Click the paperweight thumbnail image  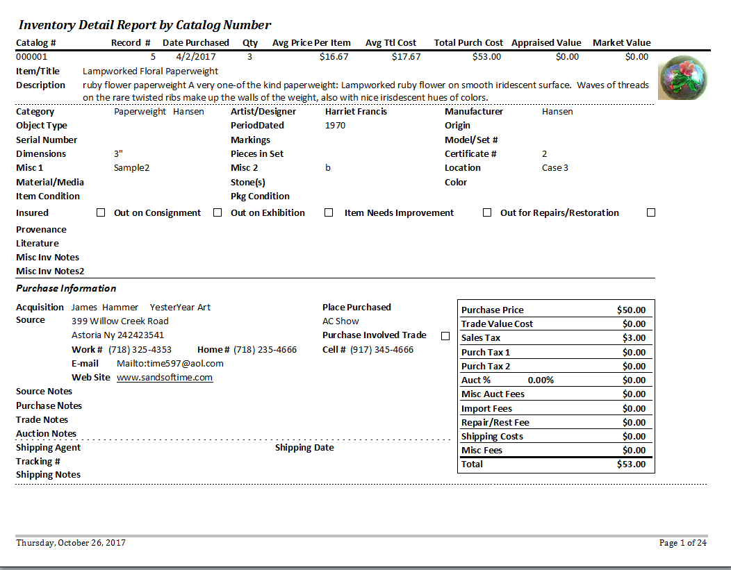point(683,76)
